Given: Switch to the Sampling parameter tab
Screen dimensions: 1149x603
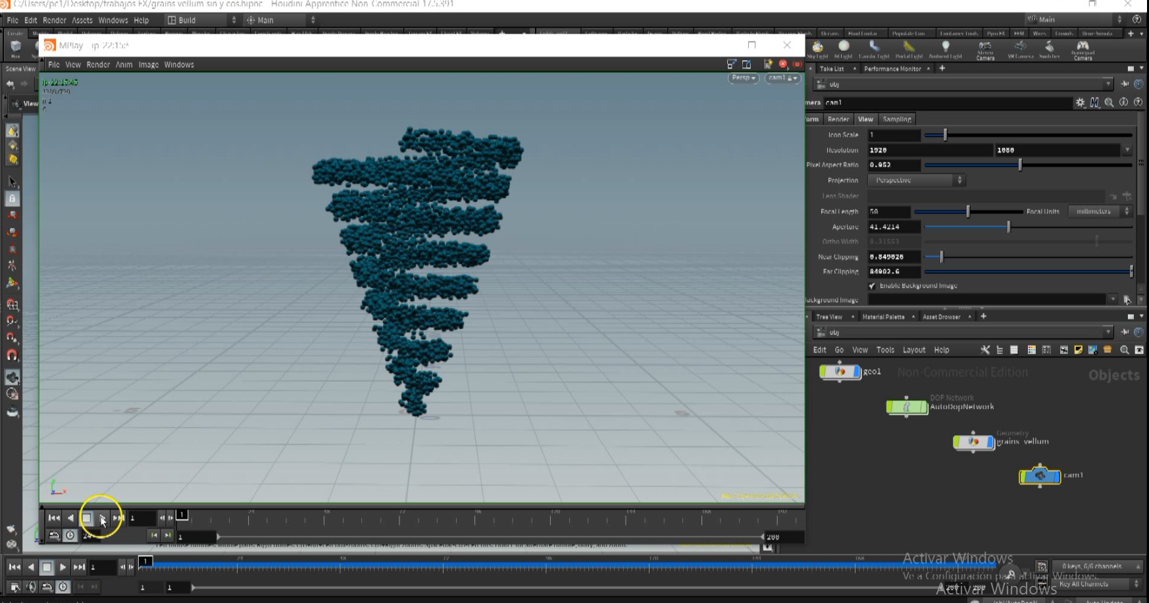Looking at the screenshot, I should coord(896,119).
